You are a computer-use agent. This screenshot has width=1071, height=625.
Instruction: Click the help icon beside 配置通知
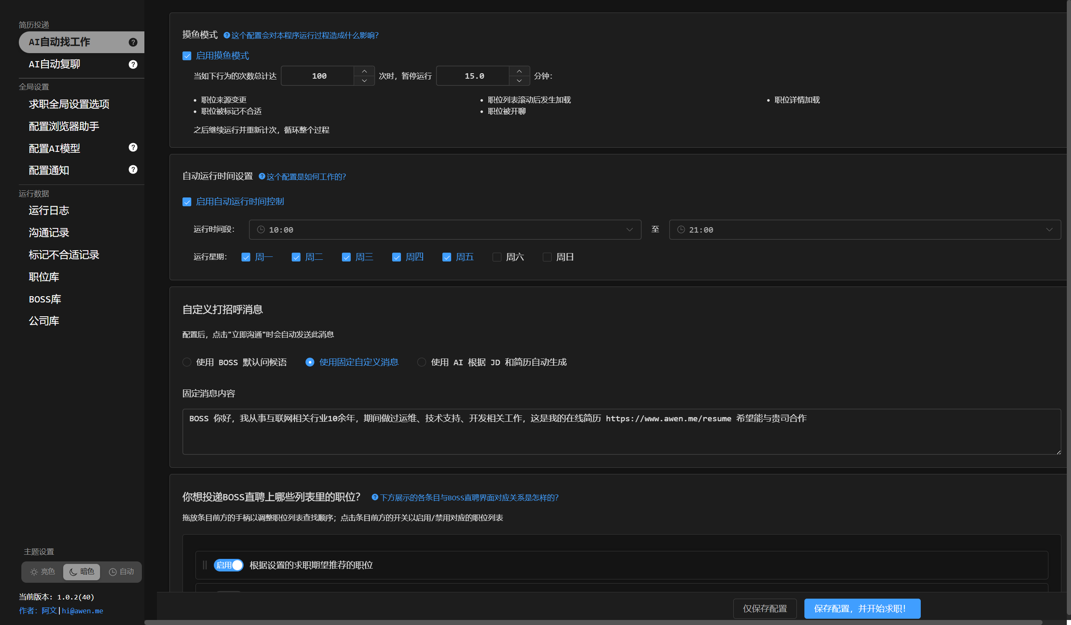[133, 169]
